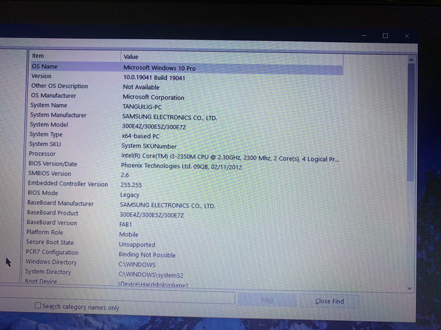This screenshot has height=330, width=441.
Task: Click the 'FAB1' value
Action: (125, 224)
